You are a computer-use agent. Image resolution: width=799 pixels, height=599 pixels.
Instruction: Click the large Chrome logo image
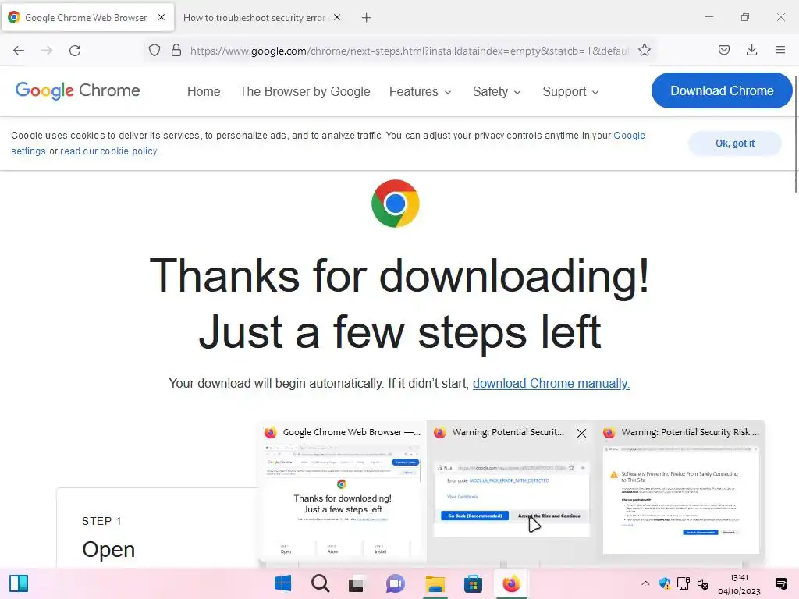click(396, 204)
